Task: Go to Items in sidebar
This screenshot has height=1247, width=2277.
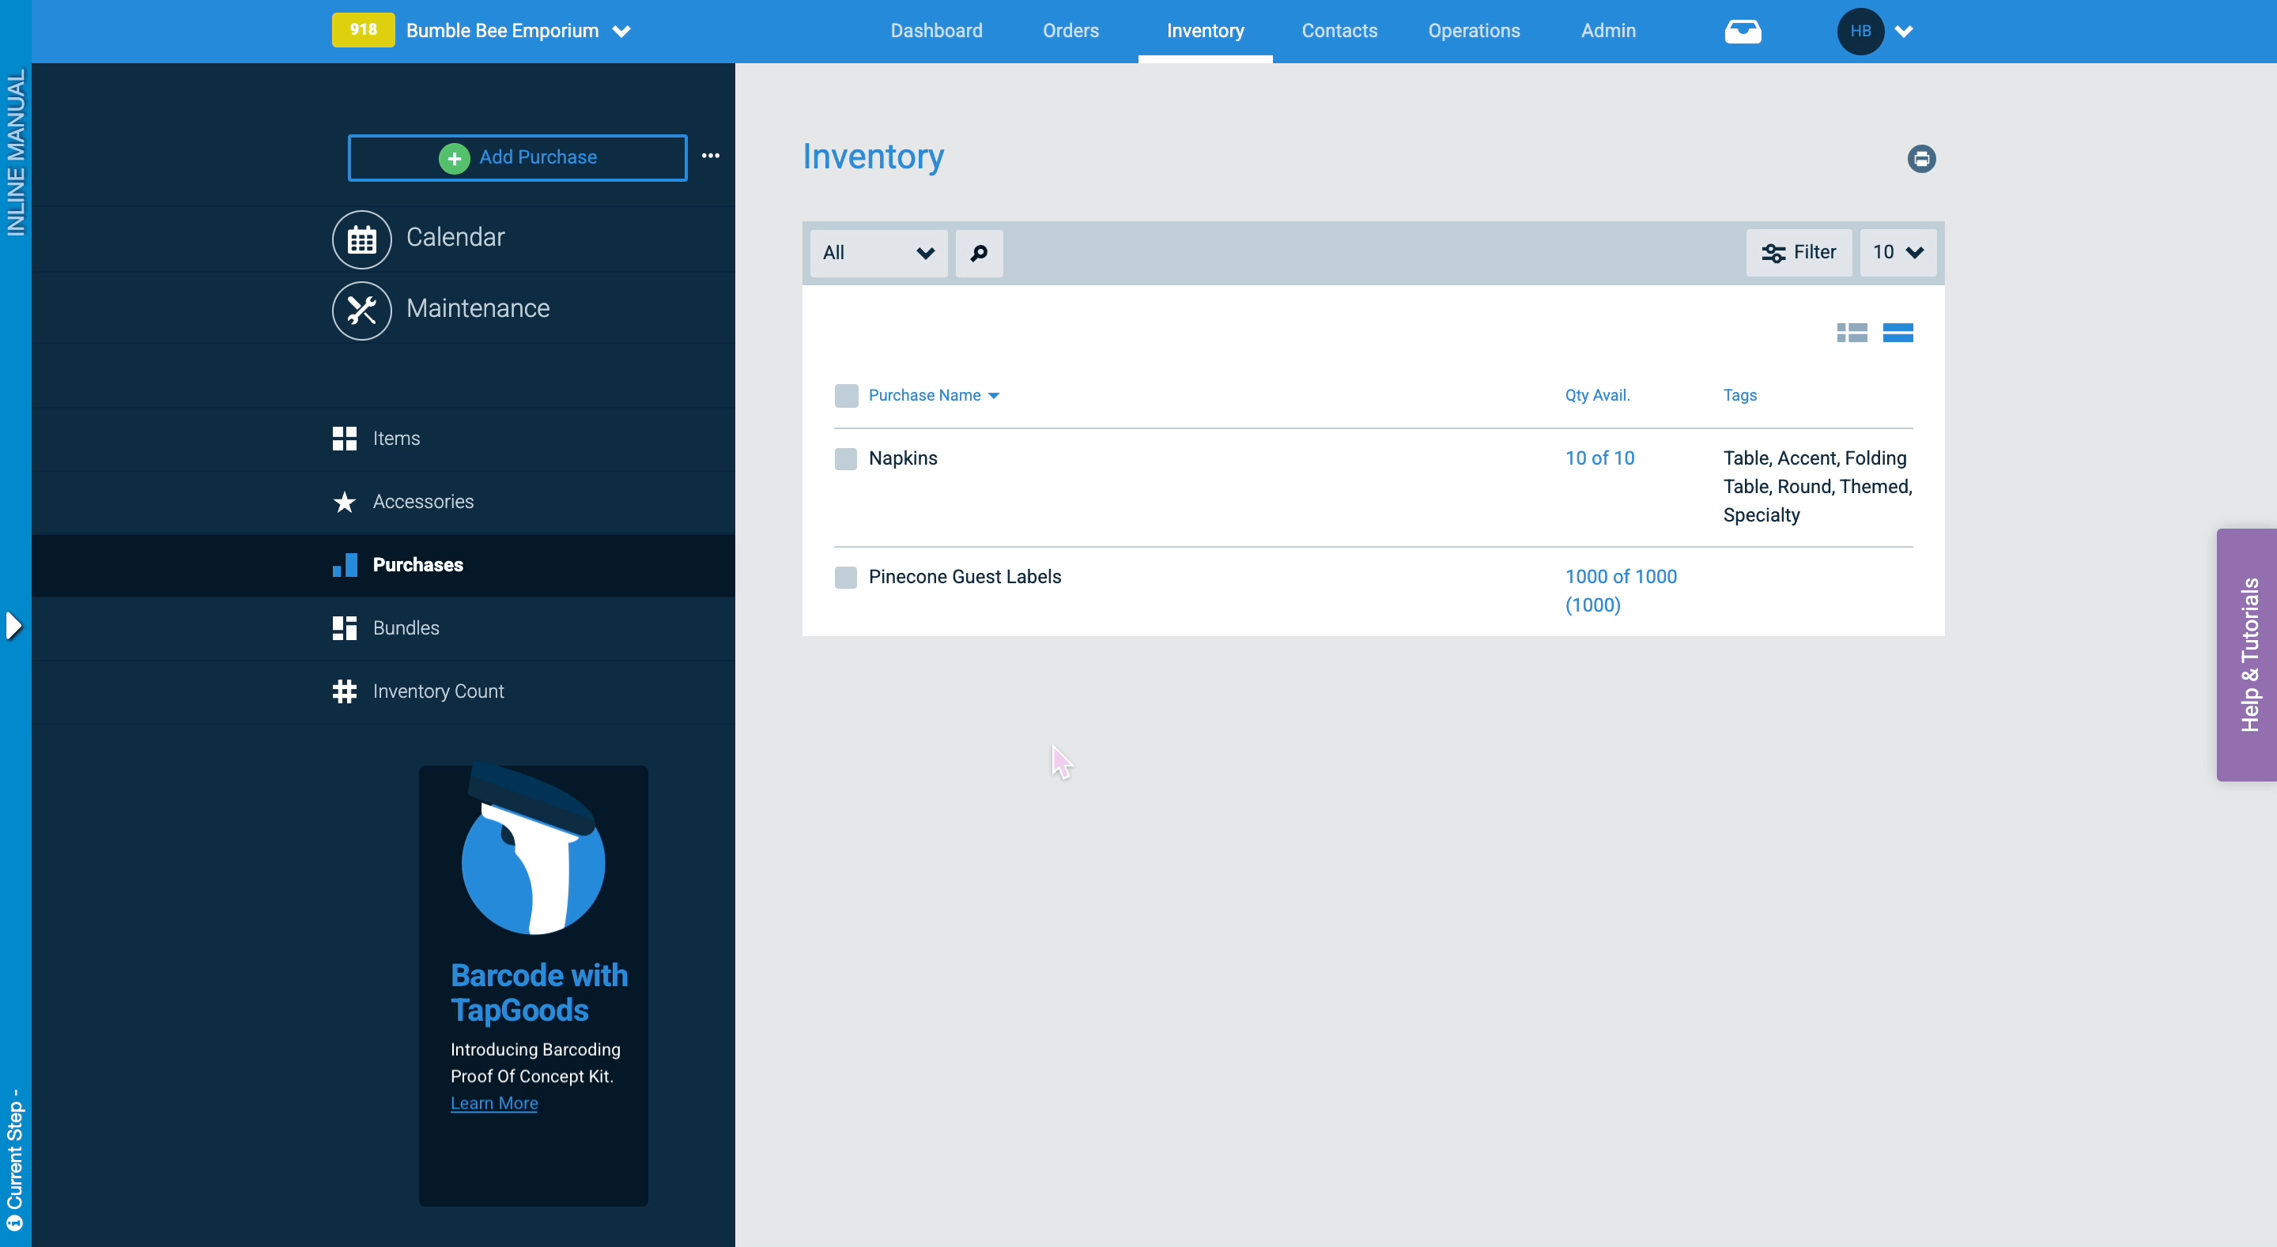Action: [x=396, y=439]
